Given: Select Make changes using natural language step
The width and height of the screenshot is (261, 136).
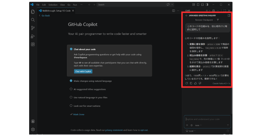Looking at the screenshot, I should coord(93,81).
